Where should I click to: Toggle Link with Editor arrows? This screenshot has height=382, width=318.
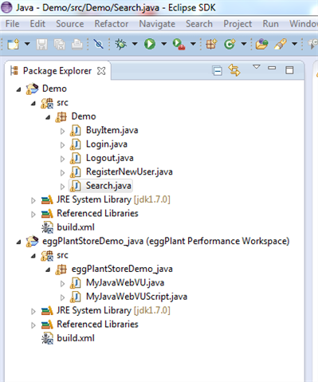coord(234,70)
